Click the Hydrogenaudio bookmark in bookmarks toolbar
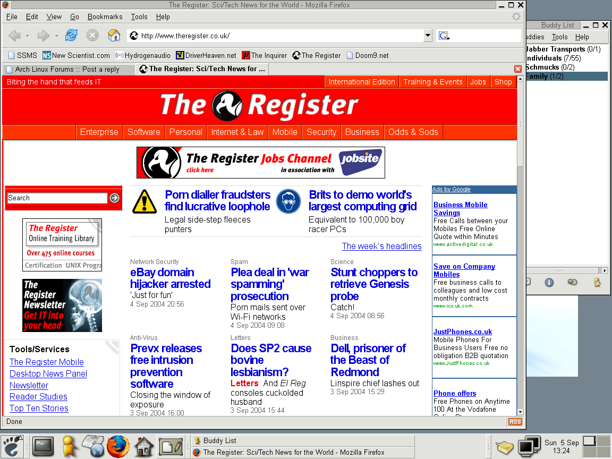 pos(143,55)
